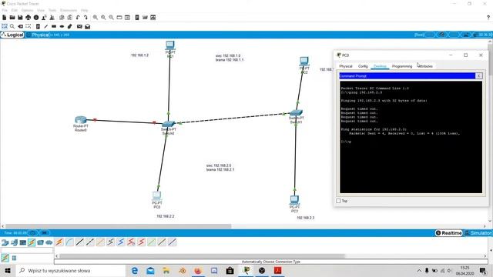Image resolution: width=493 pixels, height=277 pixels.
Task: Select the End Devices category icon
Action: 14,242
